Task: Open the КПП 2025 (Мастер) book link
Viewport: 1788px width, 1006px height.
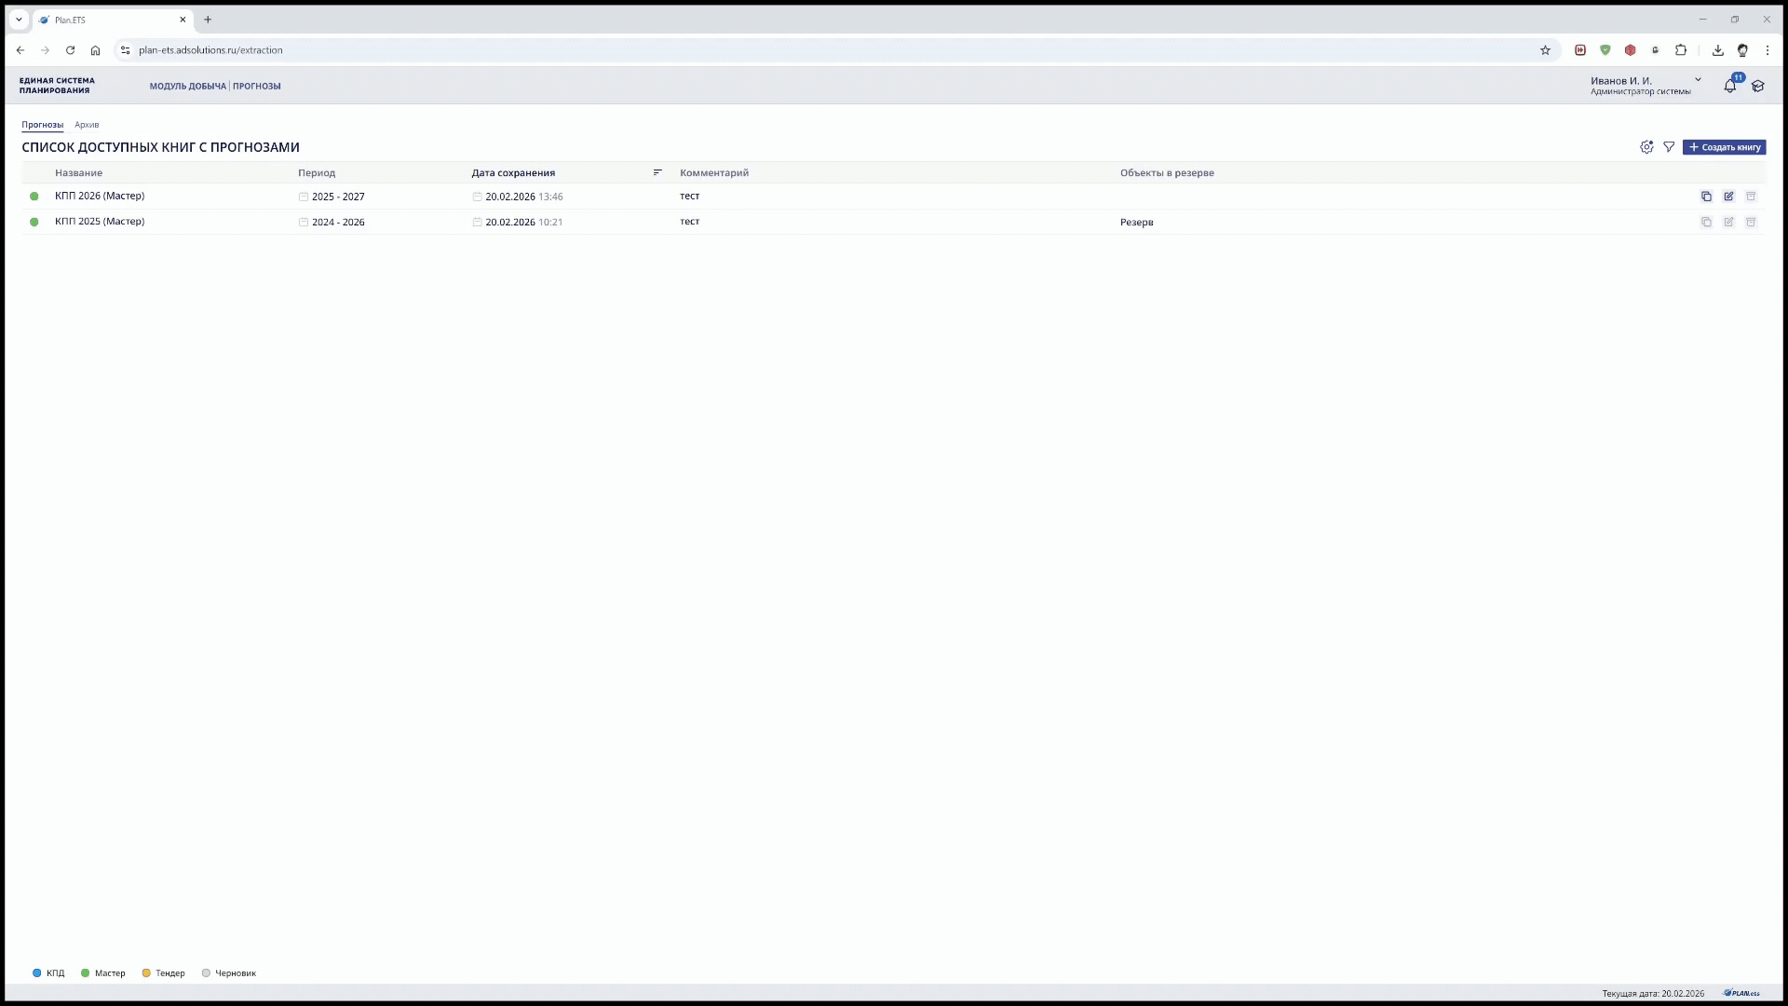Action: [100, 222]
